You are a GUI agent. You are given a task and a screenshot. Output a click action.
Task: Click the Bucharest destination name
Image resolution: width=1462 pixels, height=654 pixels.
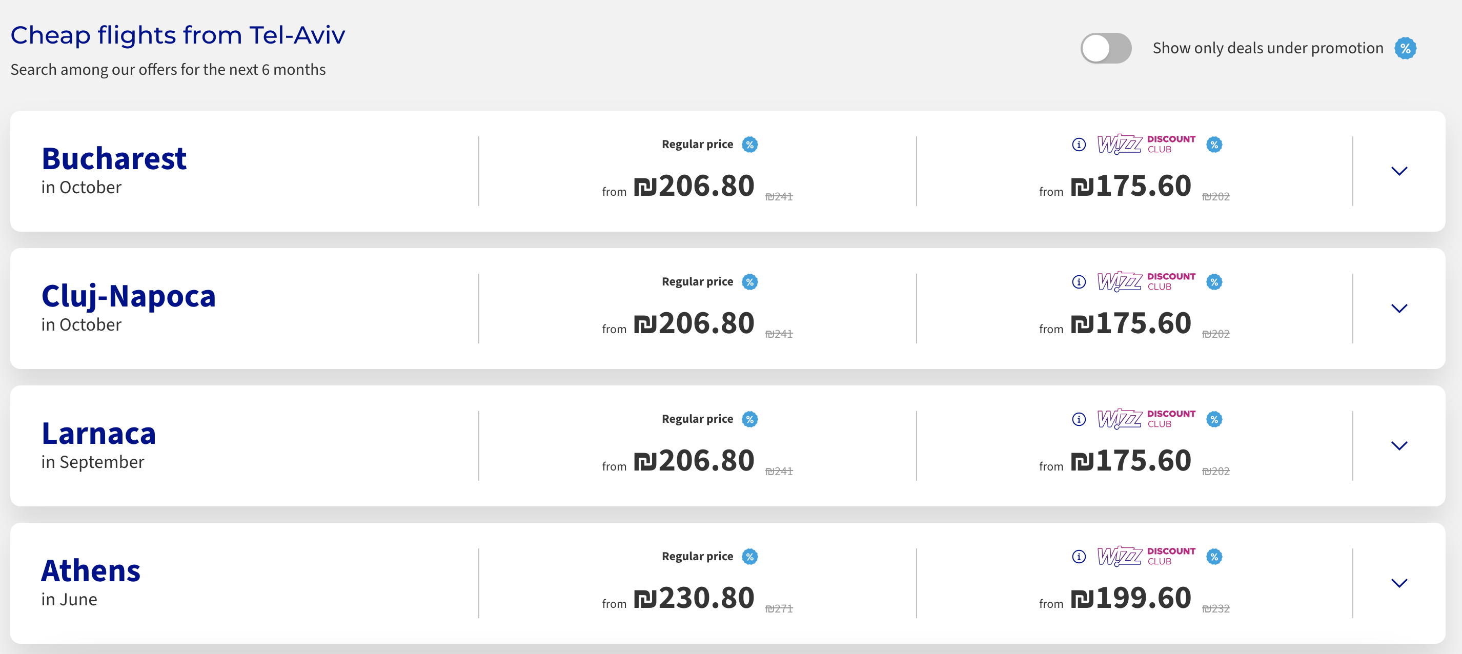(x=113, y=158)
